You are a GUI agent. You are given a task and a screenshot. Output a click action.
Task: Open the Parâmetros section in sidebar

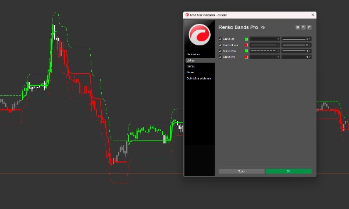[194, 55]
